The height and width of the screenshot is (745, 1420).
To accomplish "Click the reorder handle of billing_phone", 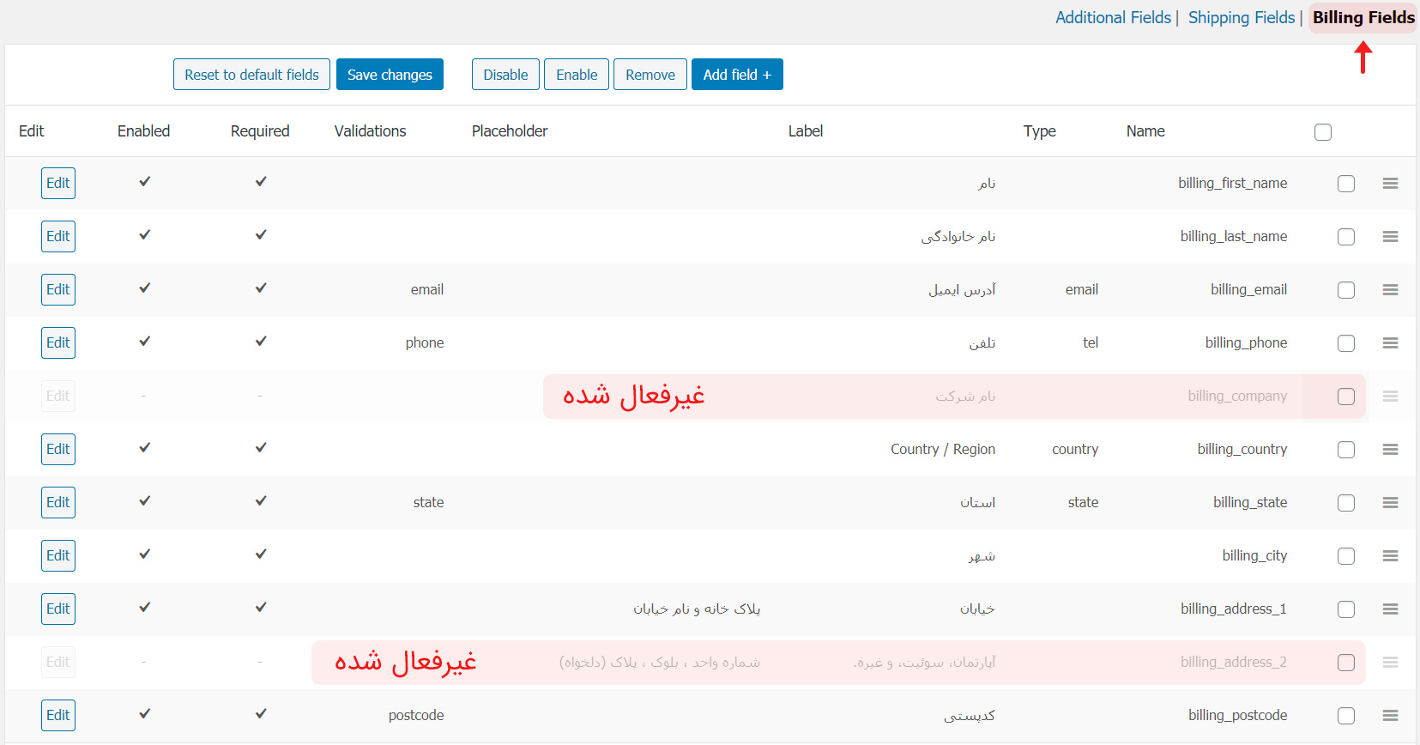I will pos(1390,343).
